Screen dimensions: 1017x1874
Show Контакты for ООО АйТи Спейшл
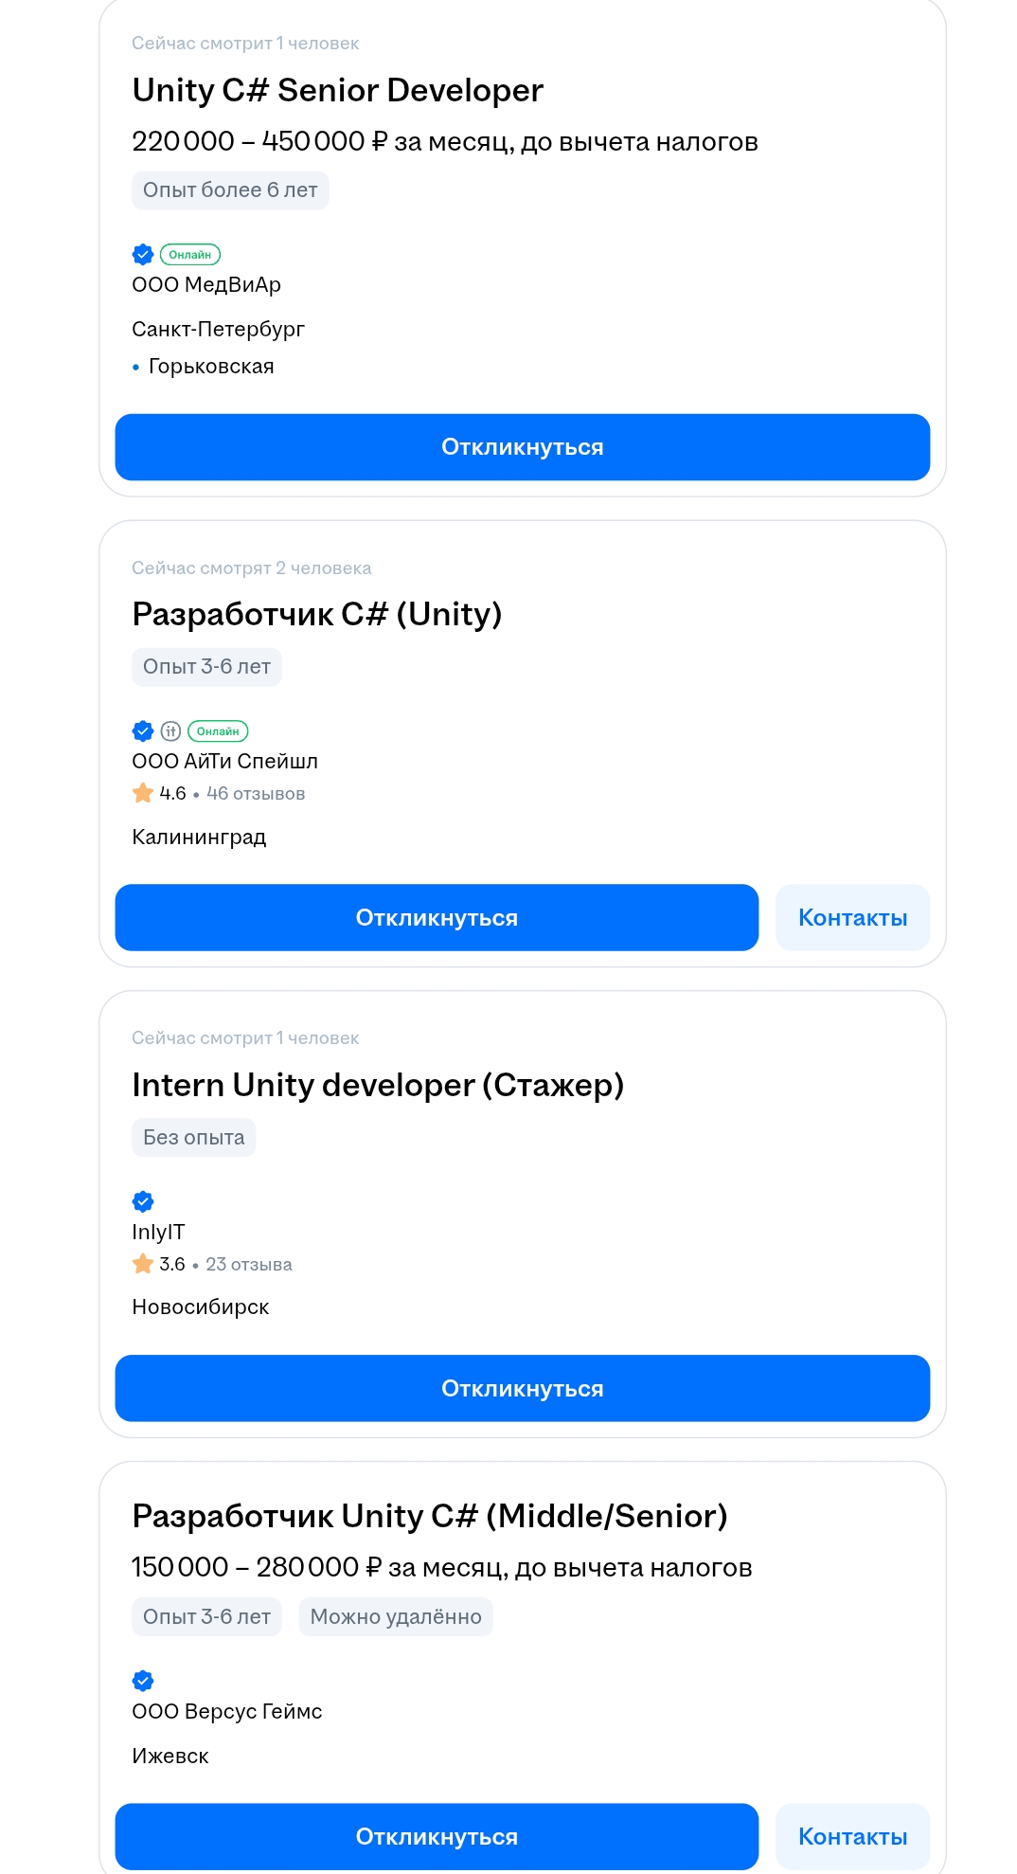(853, 917)
